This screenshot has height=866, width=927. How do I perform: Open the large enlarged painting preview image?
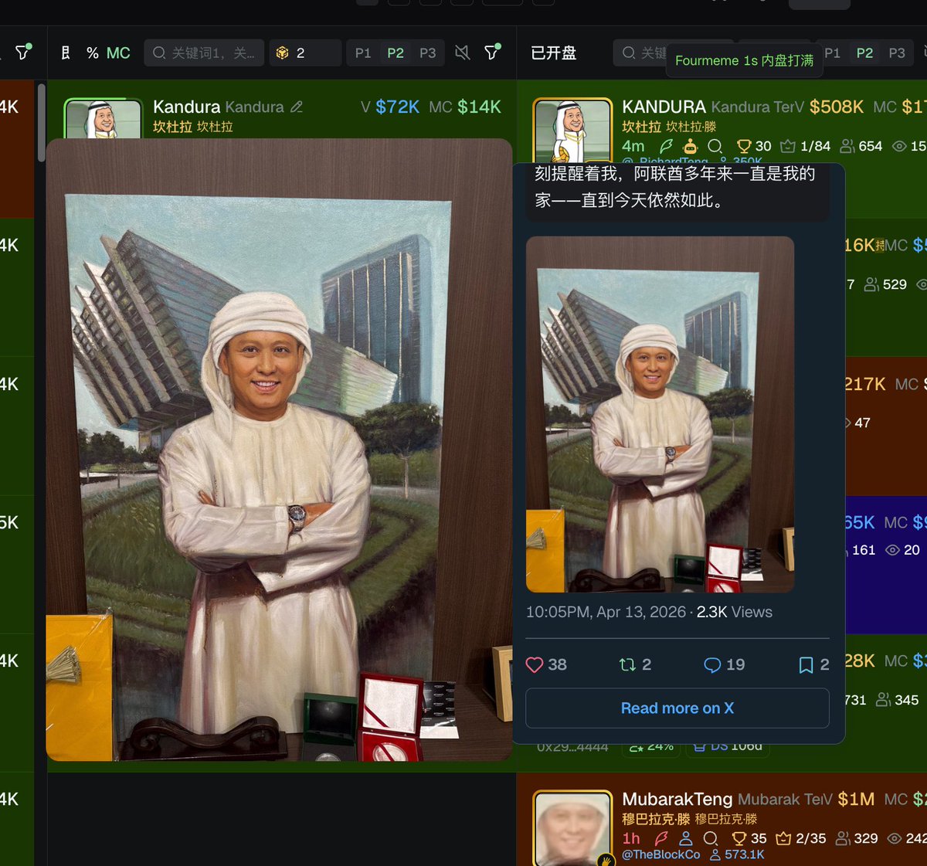click(x=279, y=450)
